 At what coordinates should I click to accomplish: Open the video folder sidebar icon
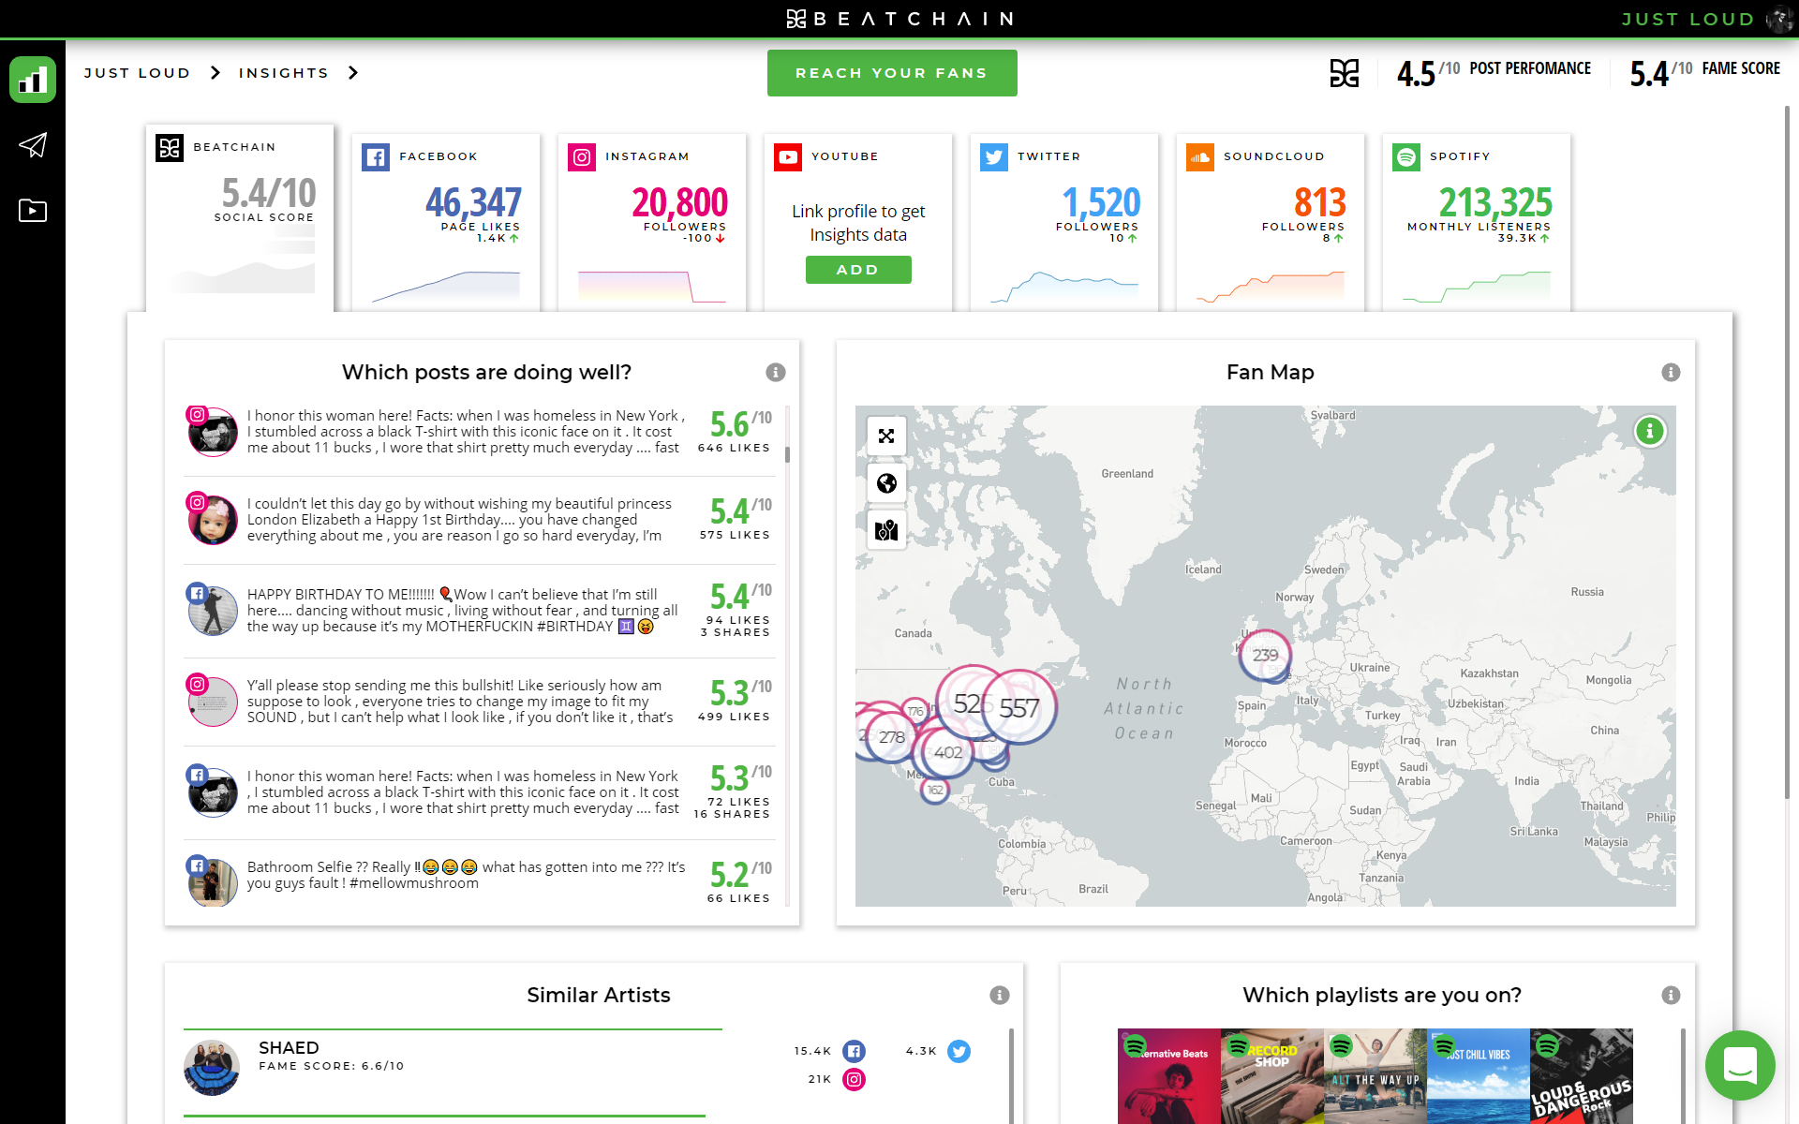pos(33,211)
